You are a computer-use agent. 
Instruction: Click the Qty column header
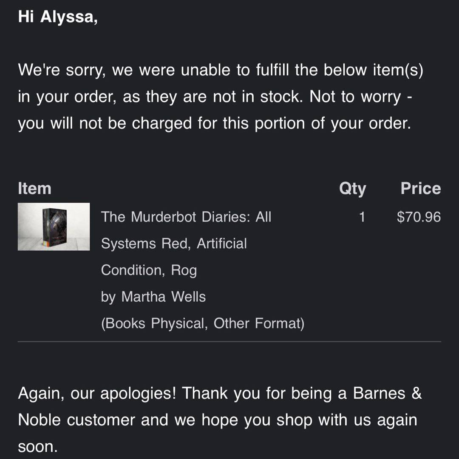352,189
